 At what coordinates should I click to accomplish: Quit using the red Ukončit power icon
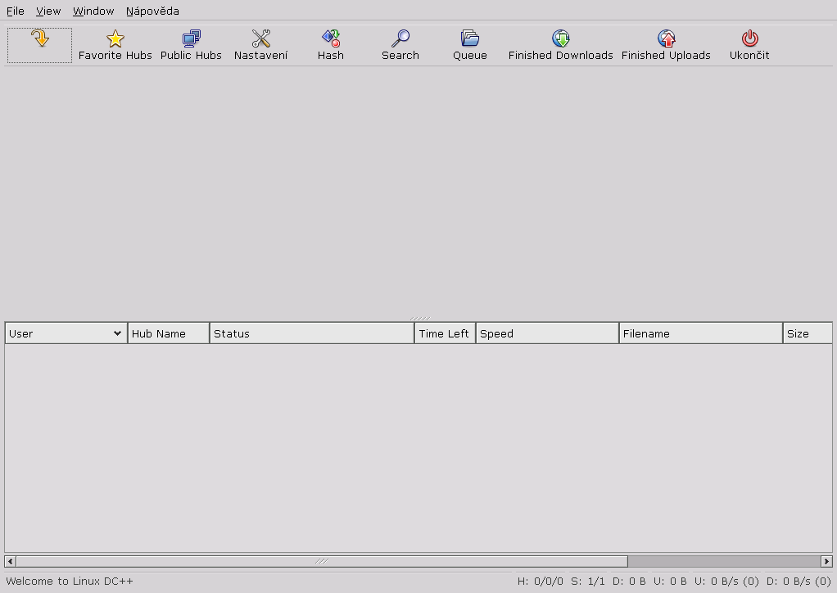pyautogui.click(x=749, y=38)
